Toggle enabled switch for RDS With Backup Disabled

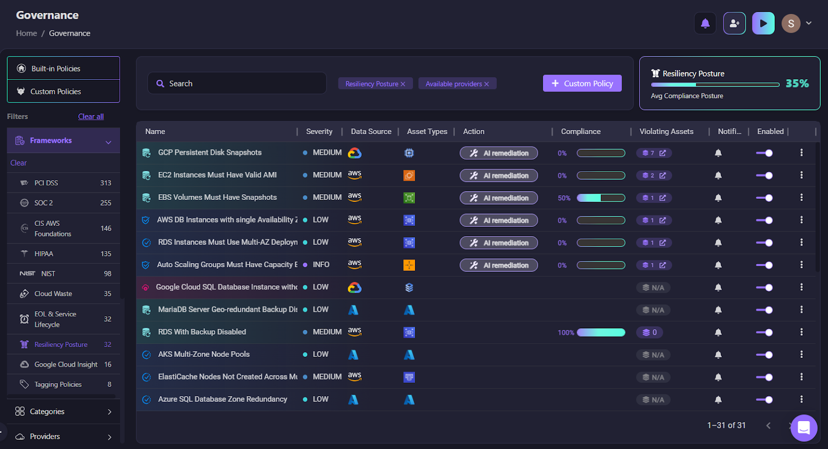pyautogui.click(x=764, y=332)
